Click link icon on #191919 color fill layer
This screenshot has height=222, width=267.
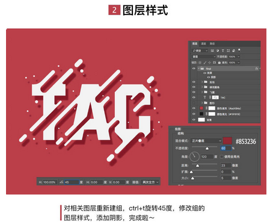click(206, 114)
